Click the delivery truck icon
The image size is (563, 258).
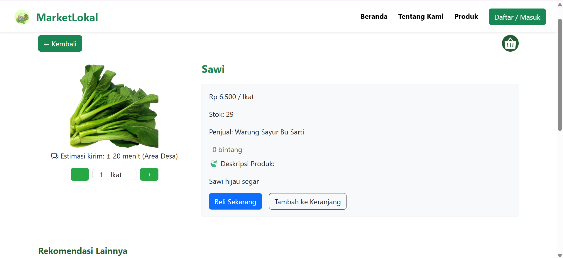[55, 156]
